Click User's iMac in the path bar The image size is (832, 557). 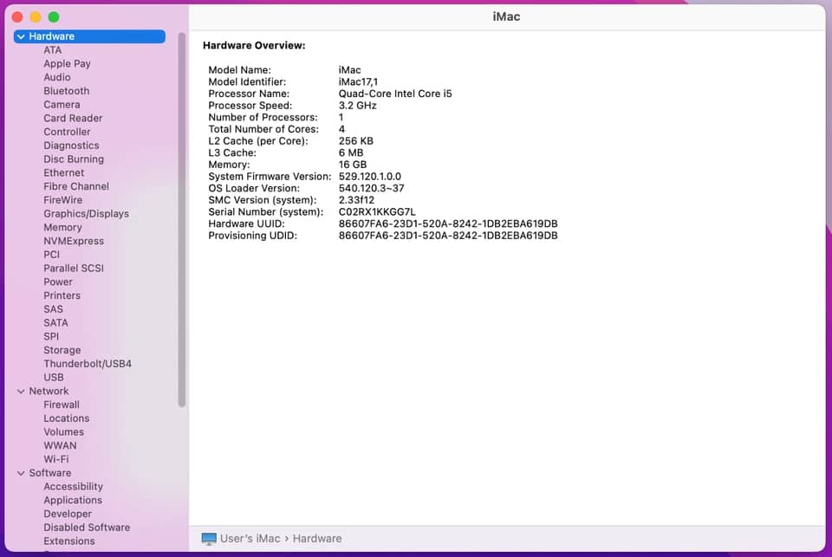click(x=250, y=539)
